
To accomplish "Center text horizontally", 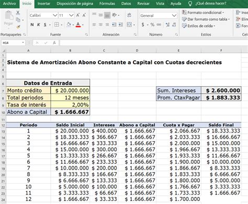I will (100, 25).
